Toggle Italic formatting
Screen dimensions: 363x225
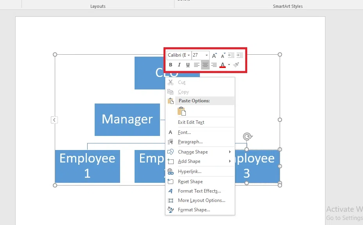coord(179,65)
